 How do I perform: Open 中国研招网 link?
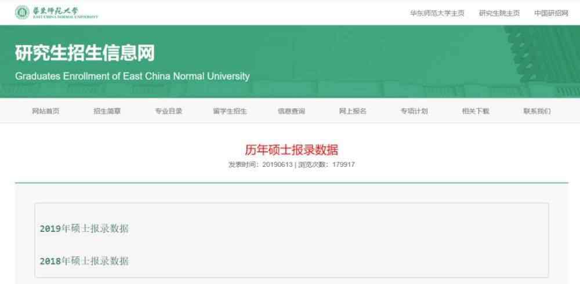coord(551,13)
